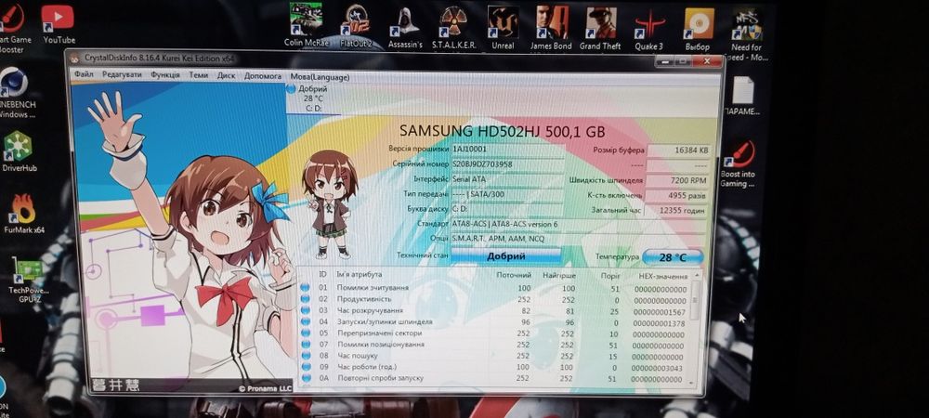Launch the Need for Speed shortcut

(x=748, y=34)
